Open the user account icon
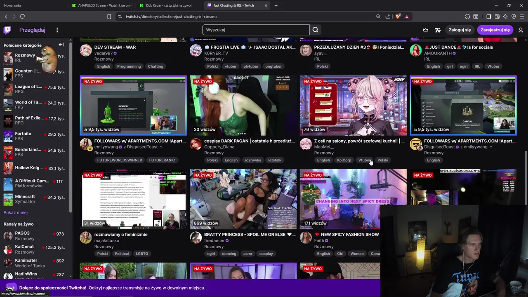The image size is (528, 297). (521, 30)
